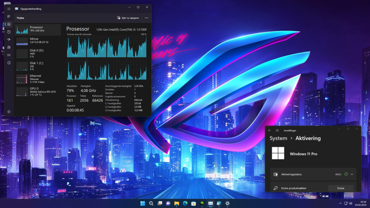Select Prosessor in the performance list
Image resolution: width=370 pixels, height=208 pixels.
pos(38,30)
